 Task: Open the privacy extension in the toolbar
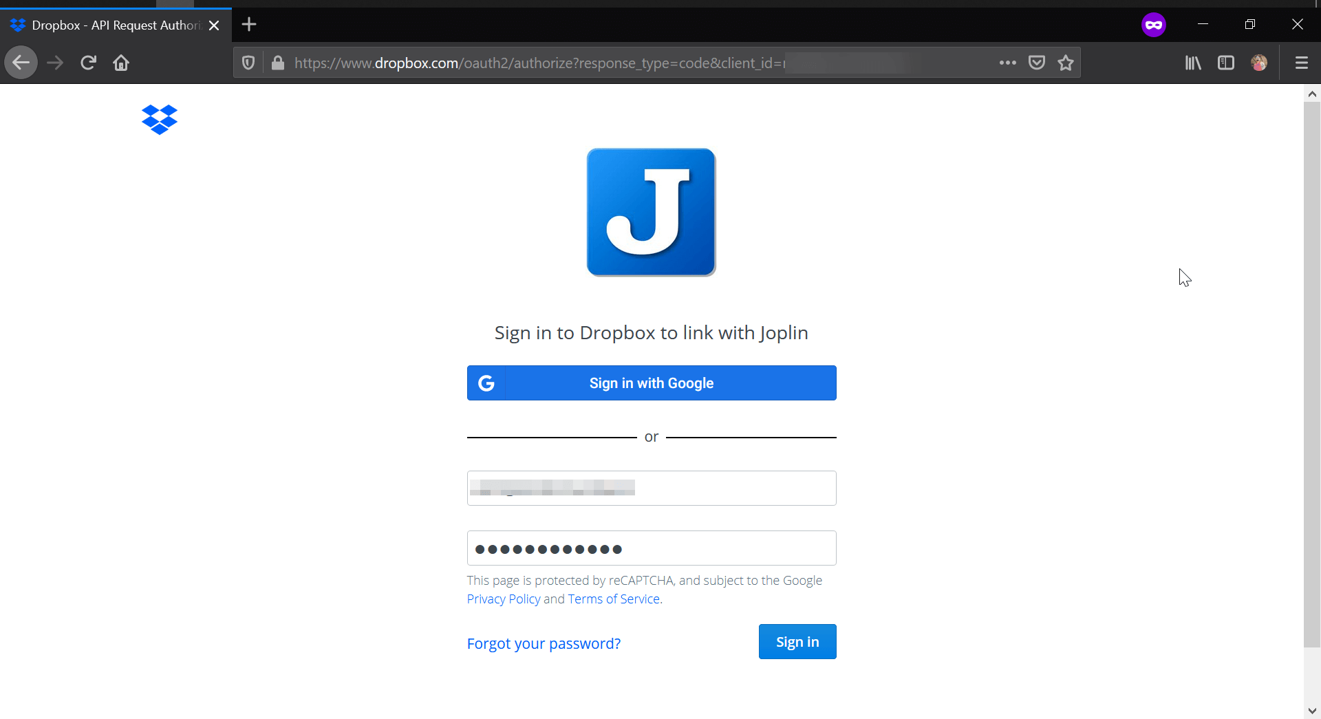tap(1154, 24)
